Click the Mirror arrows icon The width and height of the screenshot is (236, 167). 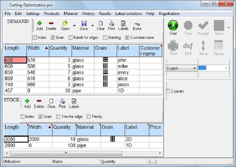pyautogui.click(x=203, y=46)
